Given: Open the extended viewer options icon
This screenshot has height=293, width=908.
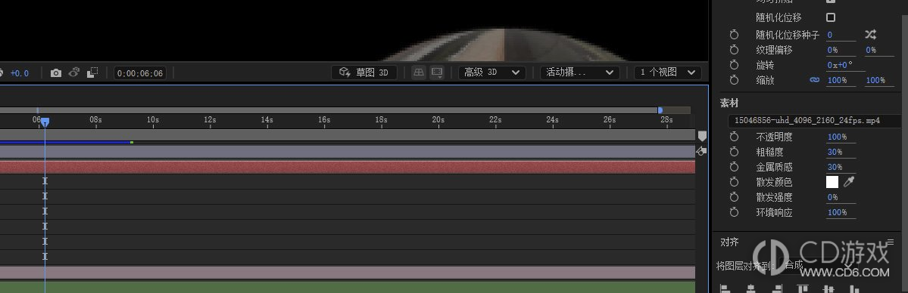Looking at the screenshot, I should [x=437, y=72].
